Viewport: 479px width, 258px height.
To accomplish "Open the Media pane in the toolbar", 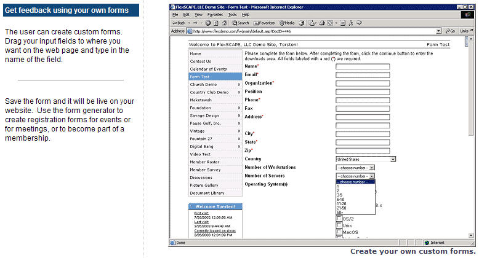I will coord(287,23).
